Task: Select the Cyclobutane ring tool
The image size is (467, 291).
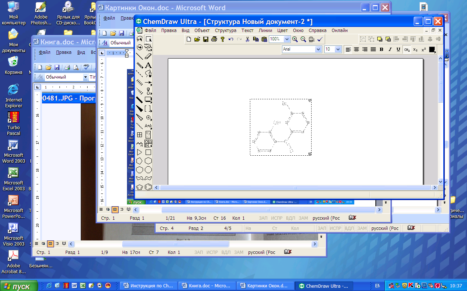Action: 148,152
